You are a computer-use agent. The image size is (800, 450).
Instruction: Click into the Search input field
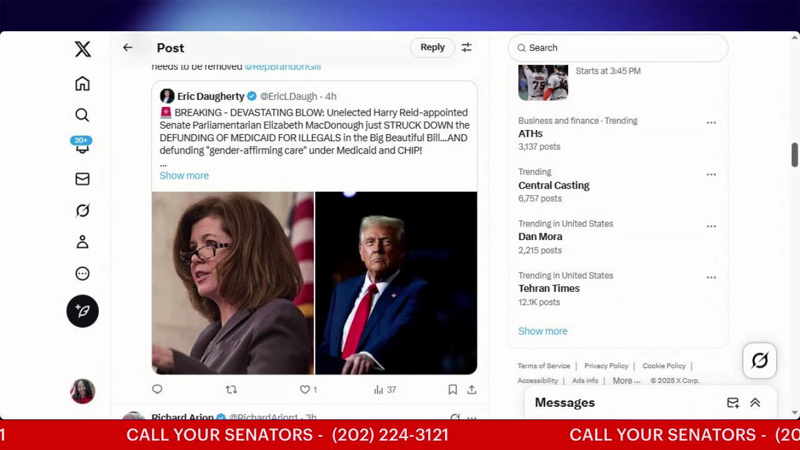click(618, 48)
